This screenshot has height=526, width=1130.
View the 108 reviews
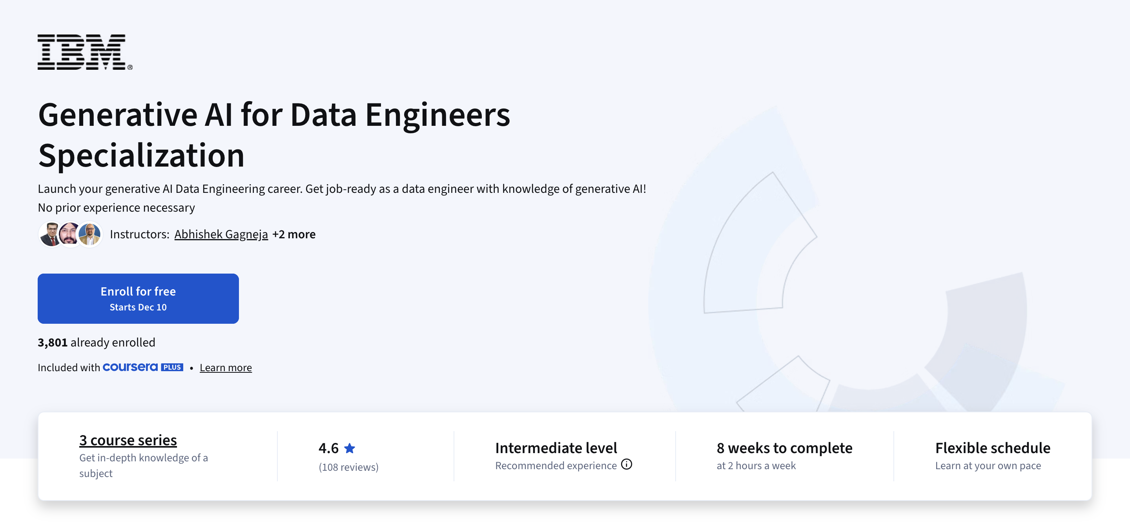[348, 467]
